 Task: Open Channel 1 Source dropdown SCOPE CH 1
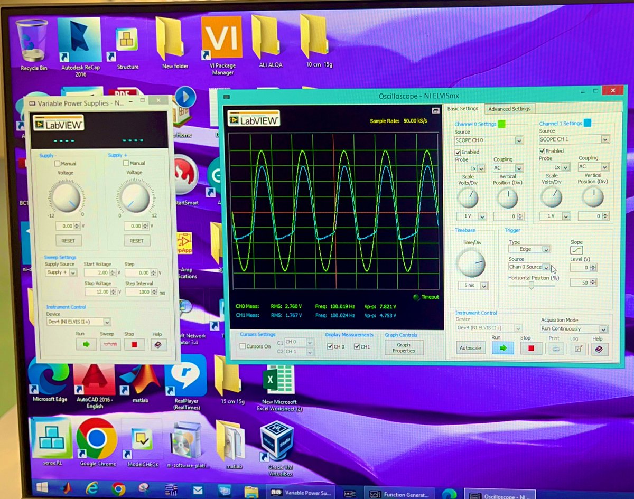[574, 139]
